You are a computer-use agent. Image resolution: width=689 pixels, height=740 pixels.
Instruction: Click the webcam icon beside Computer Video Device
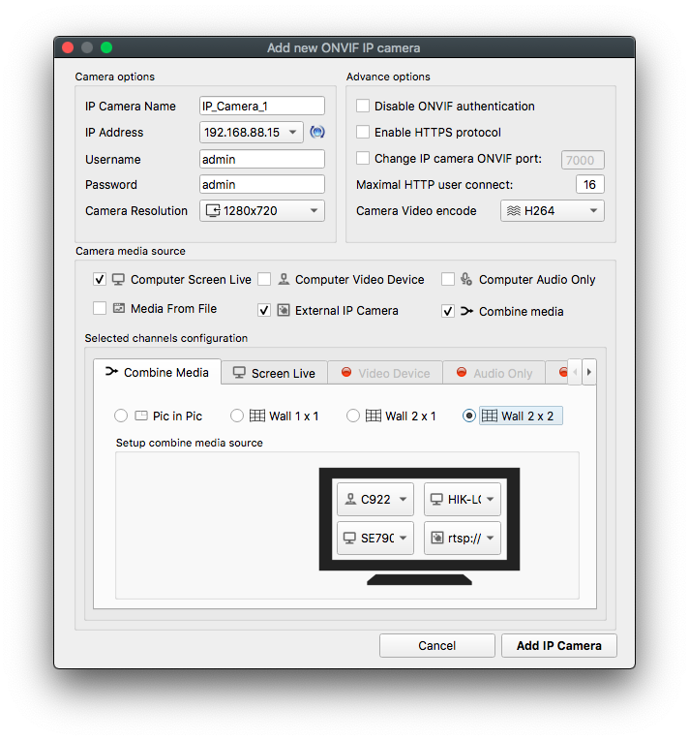(x=283, y=280)
